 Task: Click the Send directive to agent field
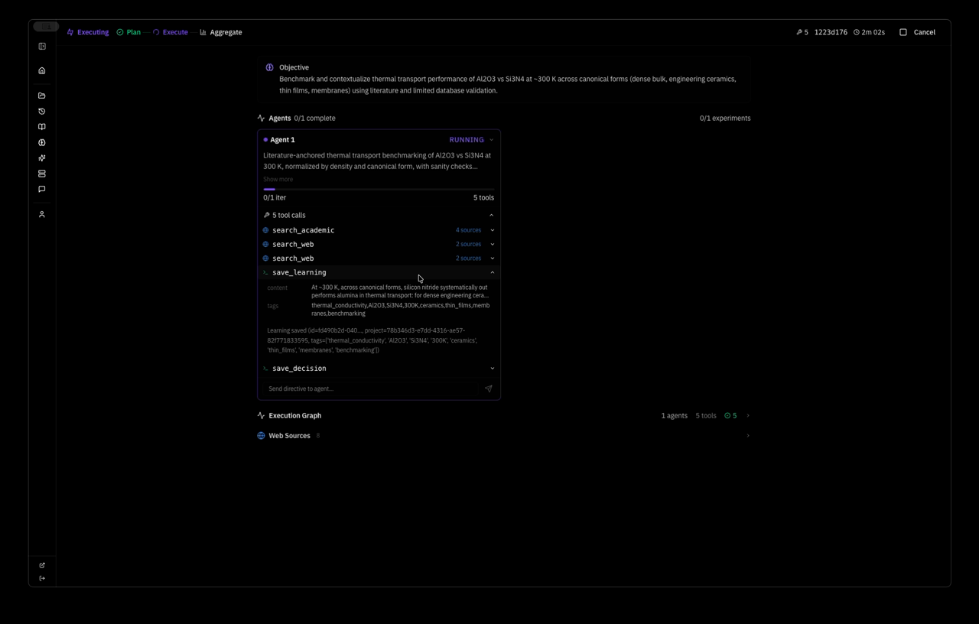371,388
